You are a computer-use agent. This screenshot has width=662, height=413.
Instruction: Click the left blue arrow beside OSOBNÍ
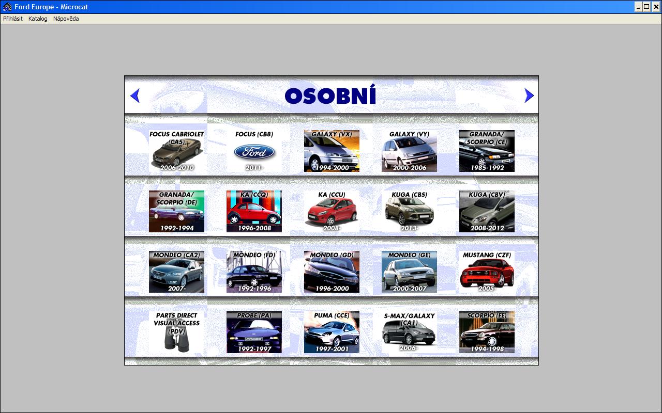click(x=135, y=96)
